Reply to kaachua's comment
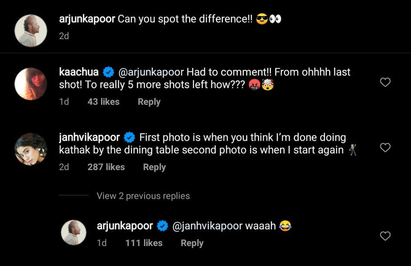Viewport: 411px width, 266px height. point(149,102)
